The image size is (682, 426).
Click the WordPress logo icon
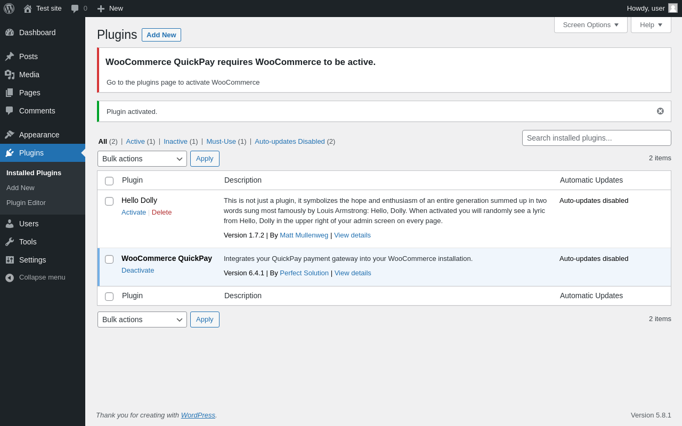9,9
